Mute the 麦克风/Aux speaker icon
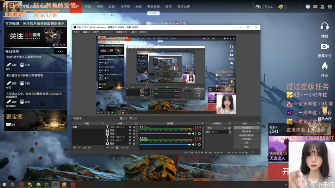Image resolution: width=335 pixels, height=188 pixels. pos(194,133)
